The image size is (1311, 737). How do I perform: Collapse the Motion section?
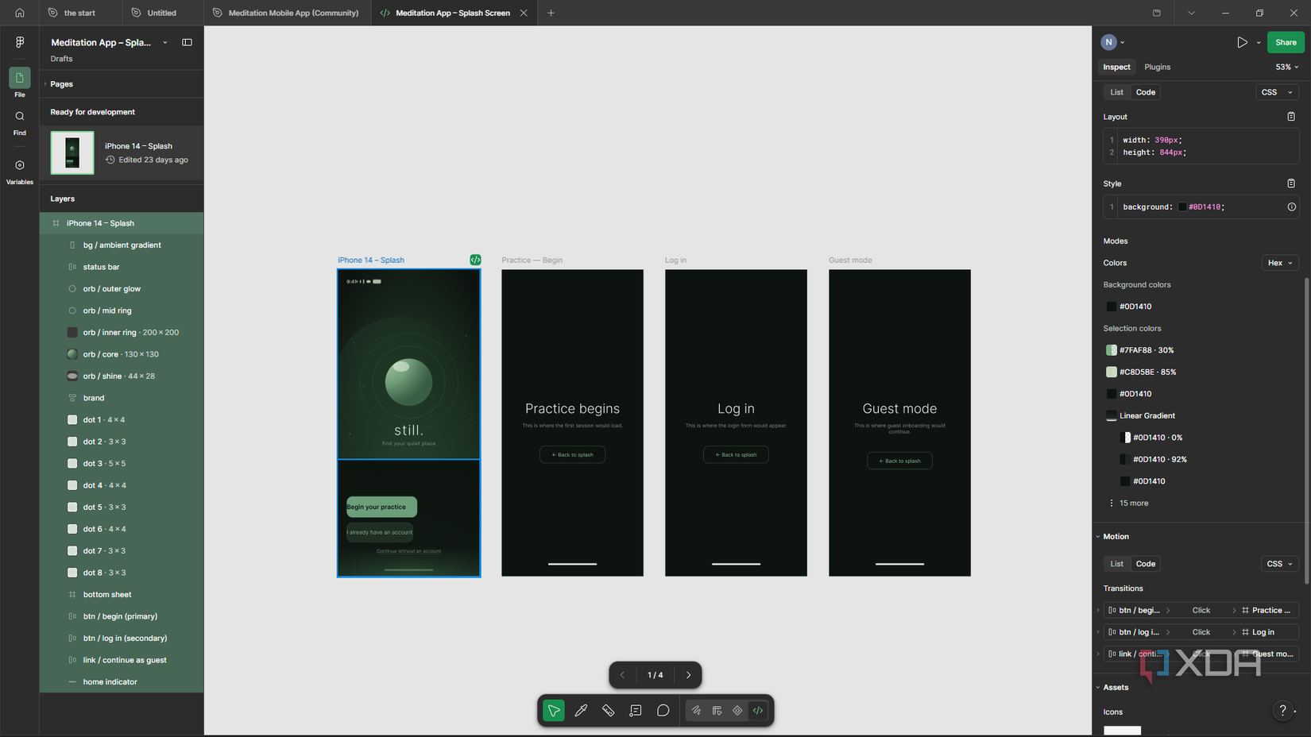[x=1098, y=537]
